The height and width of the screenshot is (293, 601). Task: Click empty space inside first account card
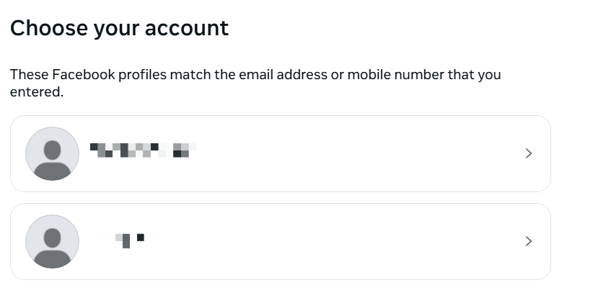point(361,153)
